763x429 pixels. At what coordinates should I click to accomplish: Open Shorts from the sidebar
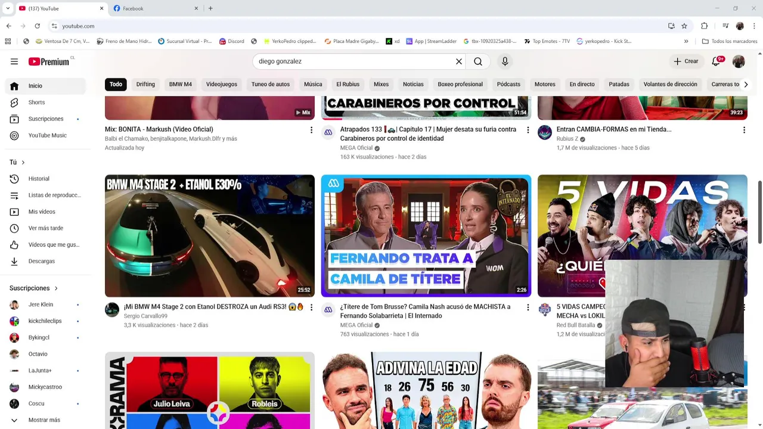tap(45, 102)
